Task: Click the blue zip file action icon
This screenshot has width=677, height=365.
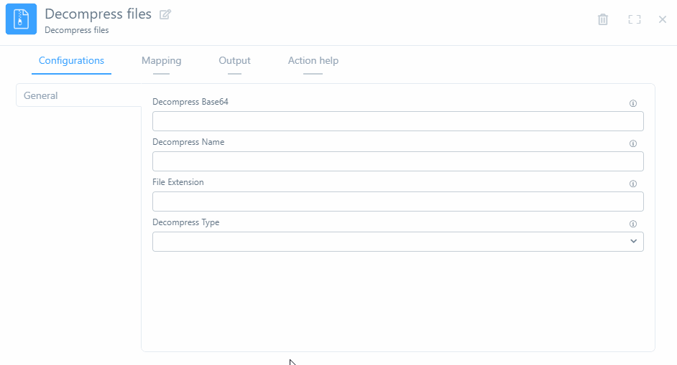Action: [x=21, y=19]
